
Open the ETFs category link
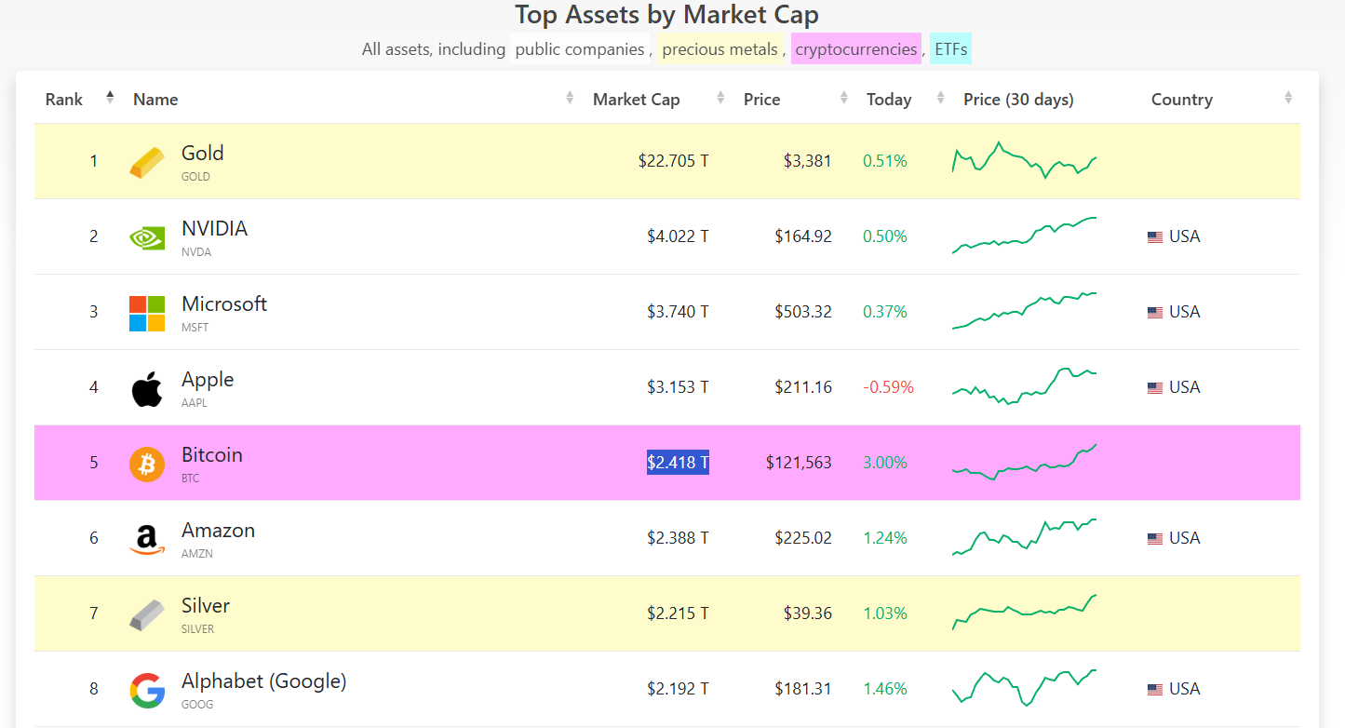click(x=950, y=49)
